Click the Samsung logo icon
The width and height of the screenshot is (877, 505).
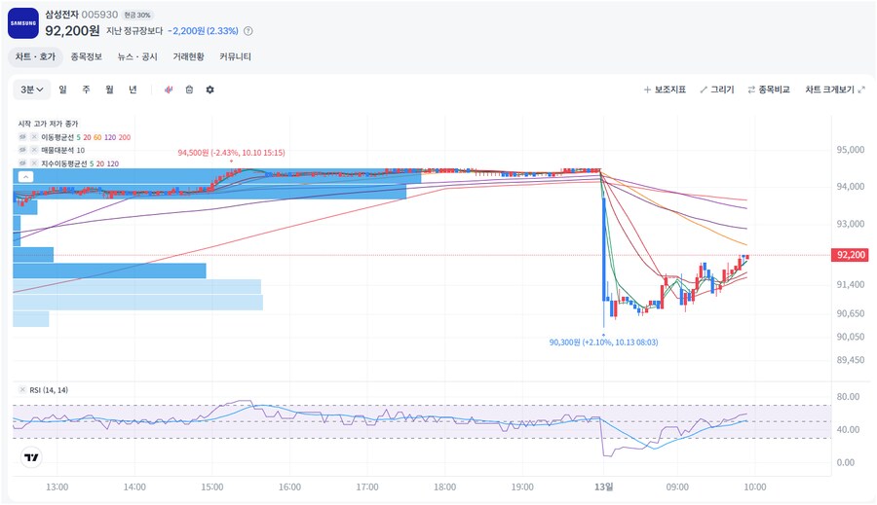22,22
